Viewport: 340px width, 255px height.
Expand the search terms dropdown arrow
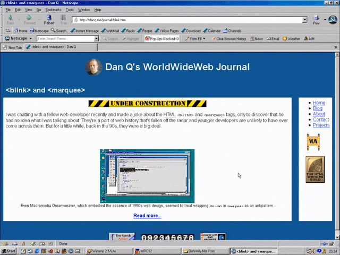(96, 39)
